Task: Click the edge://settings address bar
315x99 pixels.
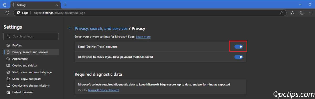Action: (150, 13)
